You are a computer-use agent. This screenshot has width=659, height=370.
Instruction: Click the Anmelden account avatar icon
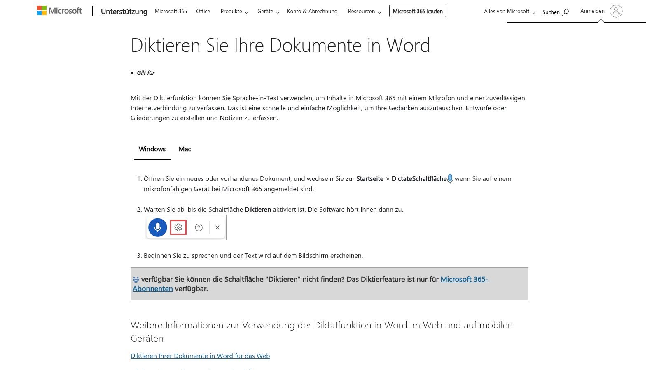coord(616,11)
